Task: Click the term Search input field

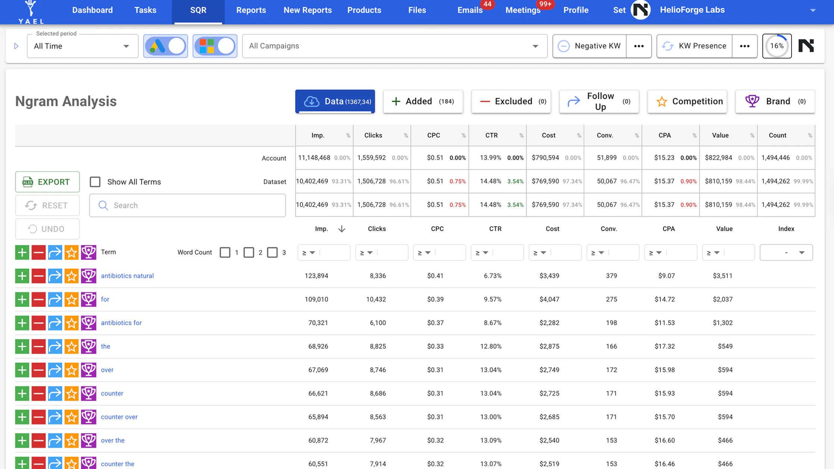Action: pyautogui.click(x=187, y=205)
